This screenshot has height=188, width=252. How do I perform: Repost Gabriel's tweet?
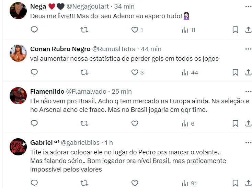tap(84, 183)
